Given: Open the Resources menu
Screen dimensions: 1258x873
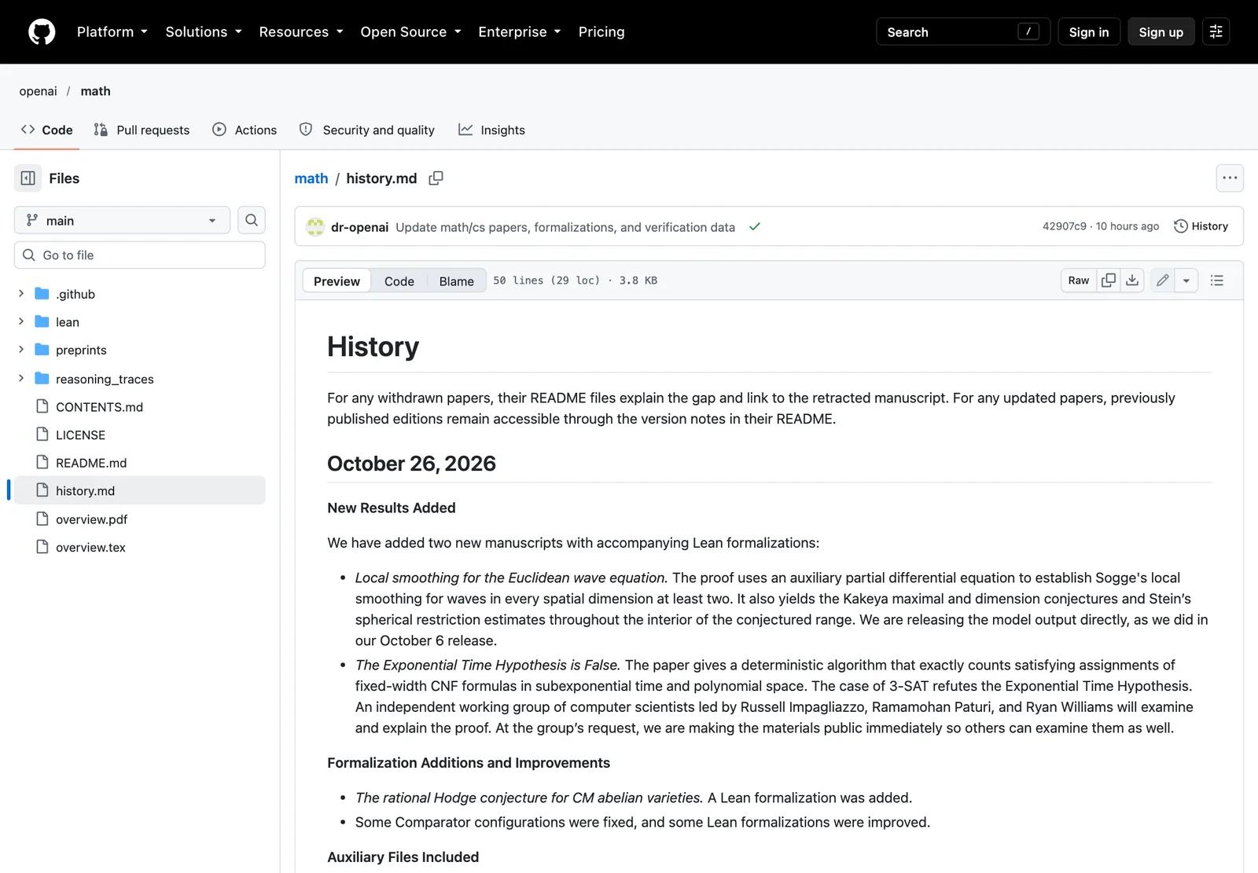Looking at the screenshot, I should pos(301,32).
